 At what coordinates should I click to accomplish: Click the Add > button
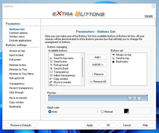click(98, 57)
